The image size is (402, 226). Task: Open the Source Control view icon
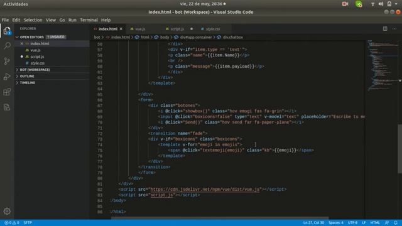tap(7, 61)
